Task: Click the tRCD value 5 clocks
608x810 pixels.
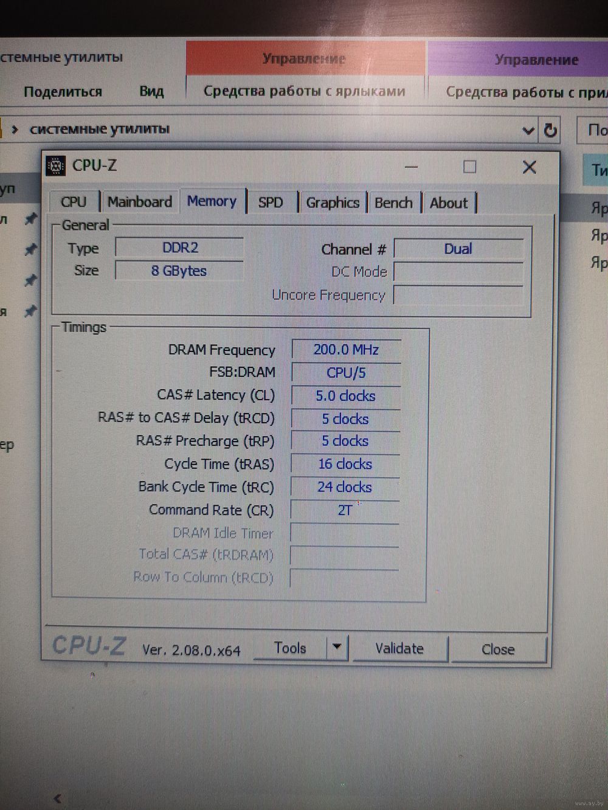Action: (x=345, y=419)
